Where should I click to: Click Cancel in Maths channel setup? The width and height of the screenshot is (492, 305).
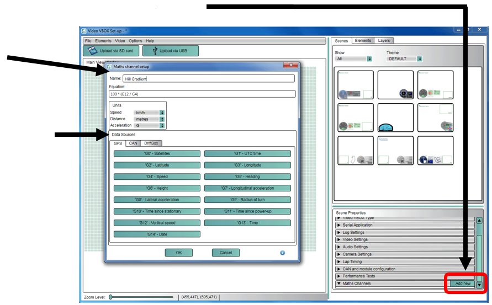[x=226, y=253]
